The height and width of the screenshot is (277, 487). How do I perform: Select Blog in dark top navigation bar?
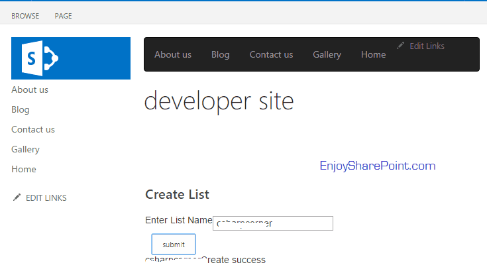[x=221, y=55]
